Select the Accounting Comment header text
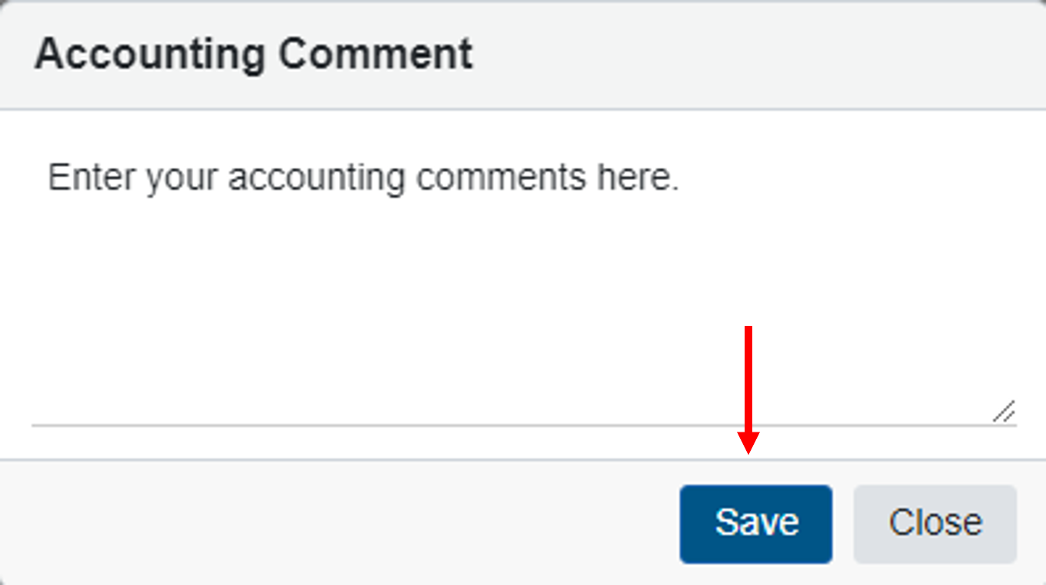Image resolution: width=1046 pixels, height=585 pixels. [x=253, y=54]
